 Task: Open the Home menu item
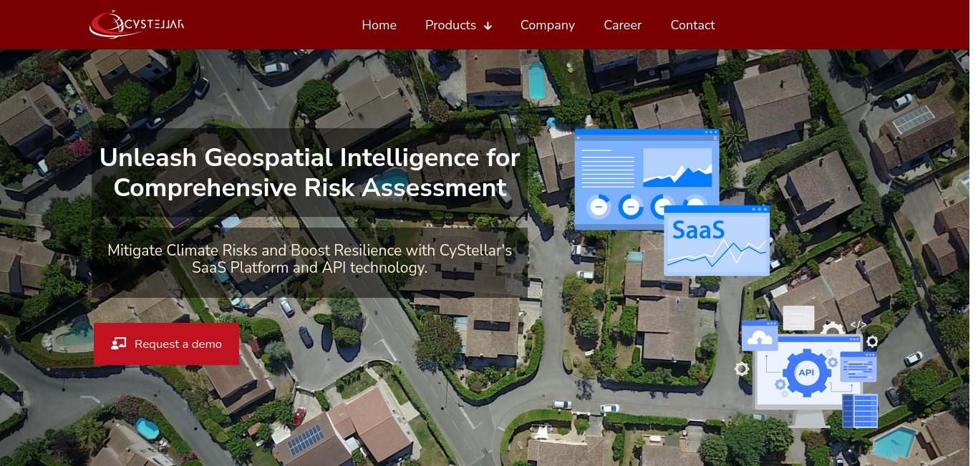(379, 25)
